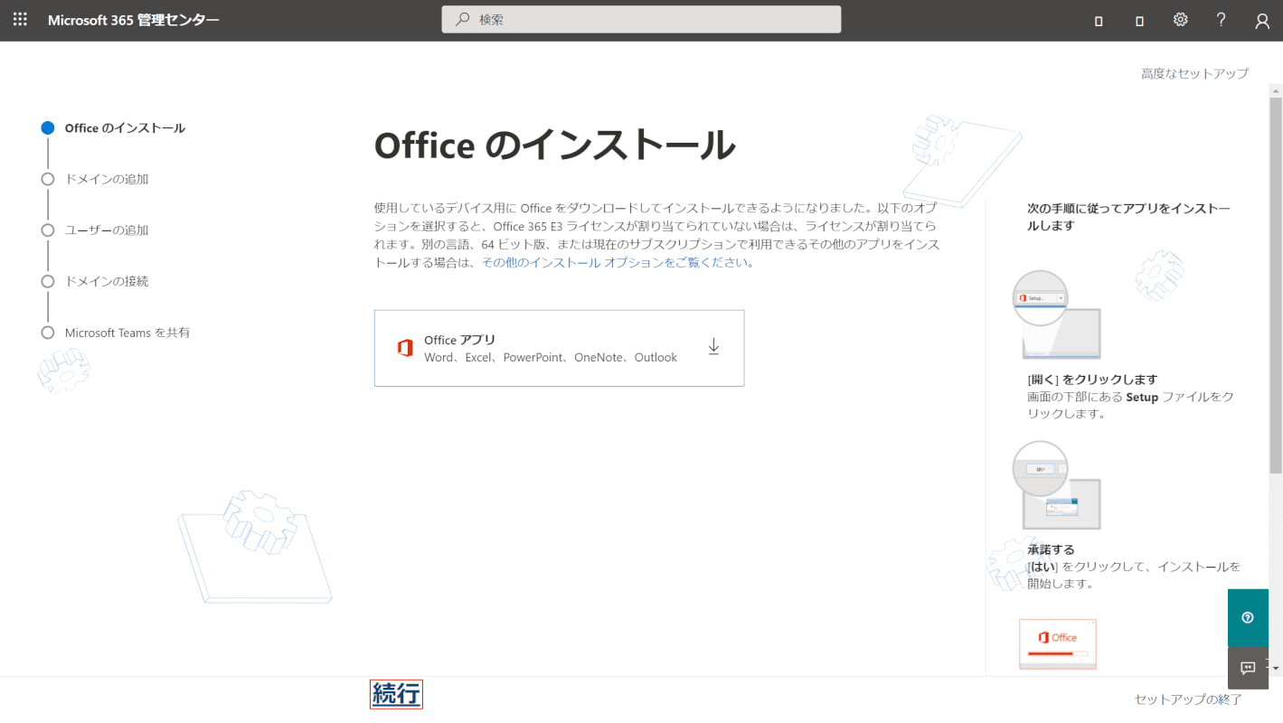Open 高度なセットアップ link
Image resolution: width=1283 pixels, height=723 pixels.
pyautogui.click(x=1194, y=73)
